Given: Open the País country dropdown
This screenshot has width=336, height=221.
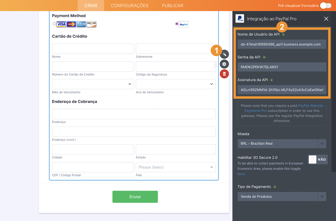Looking at the screenshot, I should tap(176, 167).
